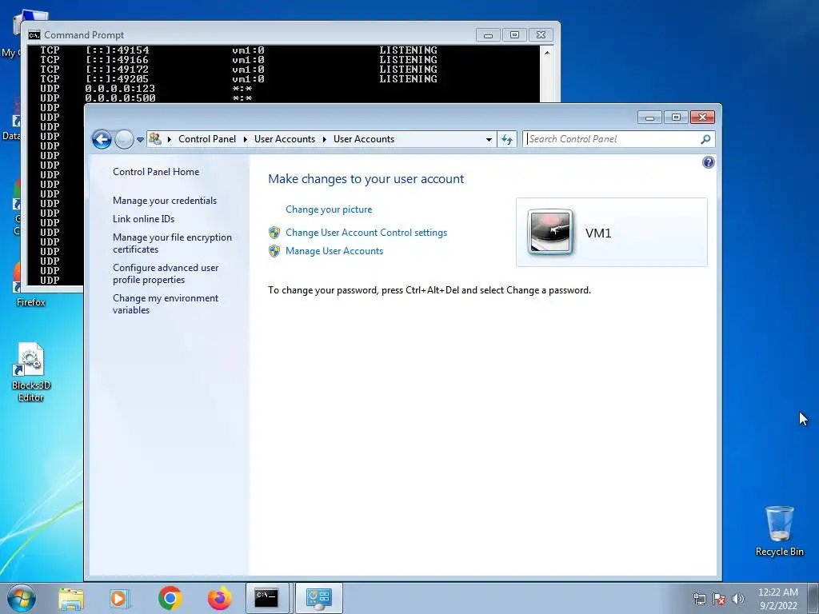Click the 49154 line in Command Prompt
The image size is (819, 614).
[x=238, y=50]
